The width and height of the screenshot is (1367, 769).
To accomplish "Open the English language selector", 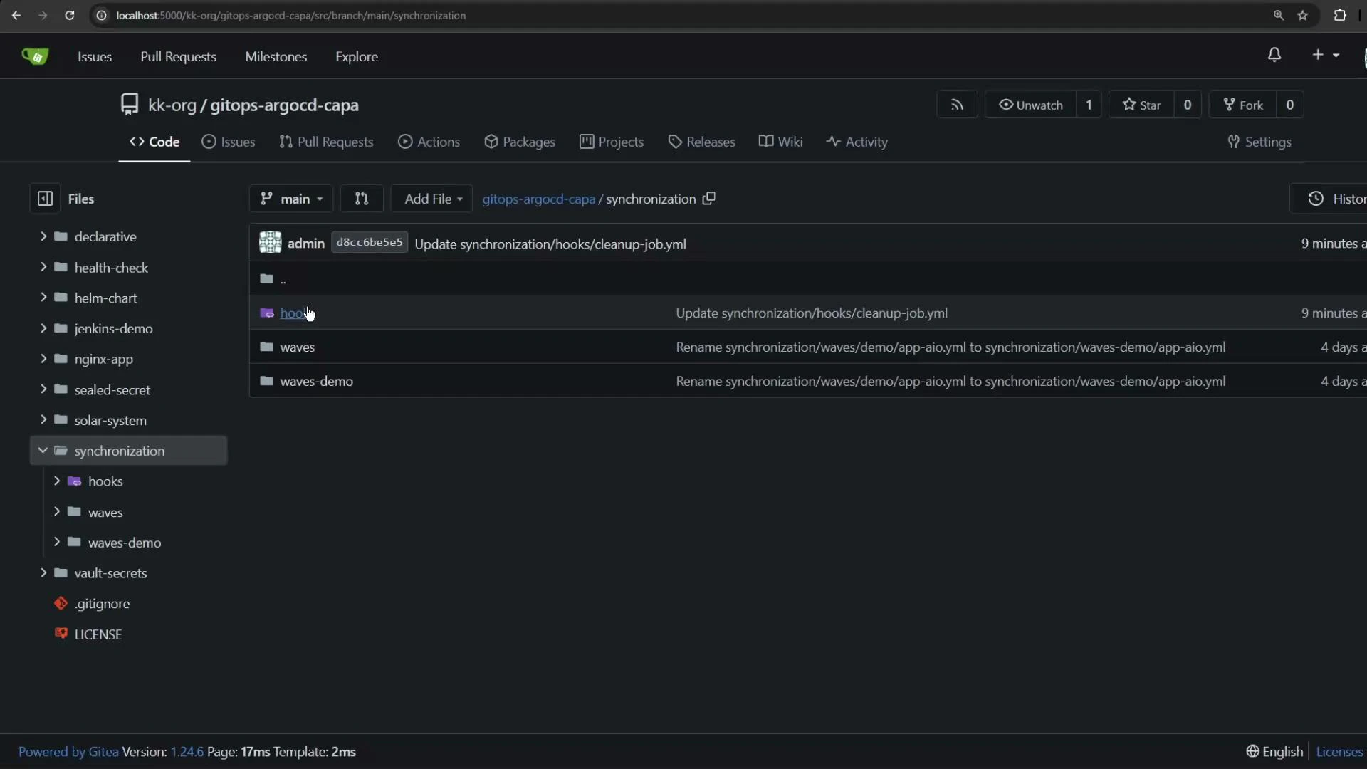I will (x=1274, y=752).
